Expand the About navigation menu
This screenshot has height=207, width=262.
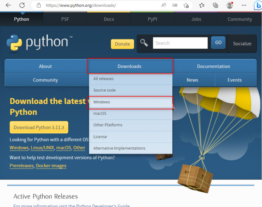[x=45, y=66]
